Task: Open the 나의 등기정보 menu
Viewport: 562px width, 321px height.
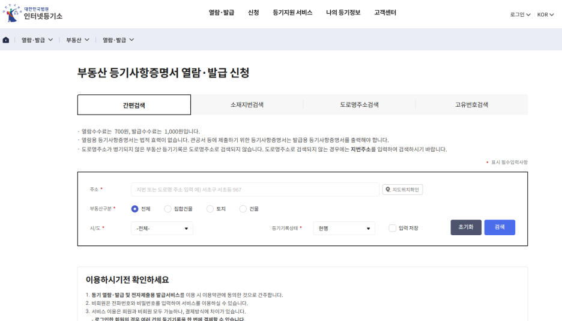Action: [x=343, y=13]
